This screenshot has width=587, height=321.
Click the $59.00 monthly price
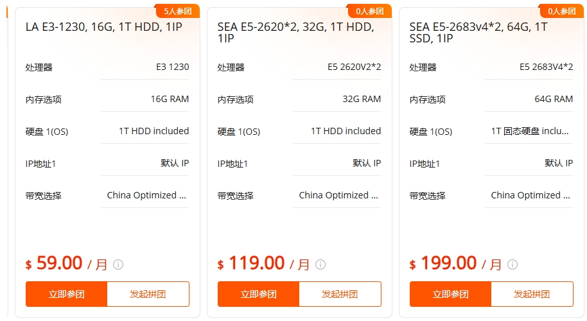pos(59,263)
